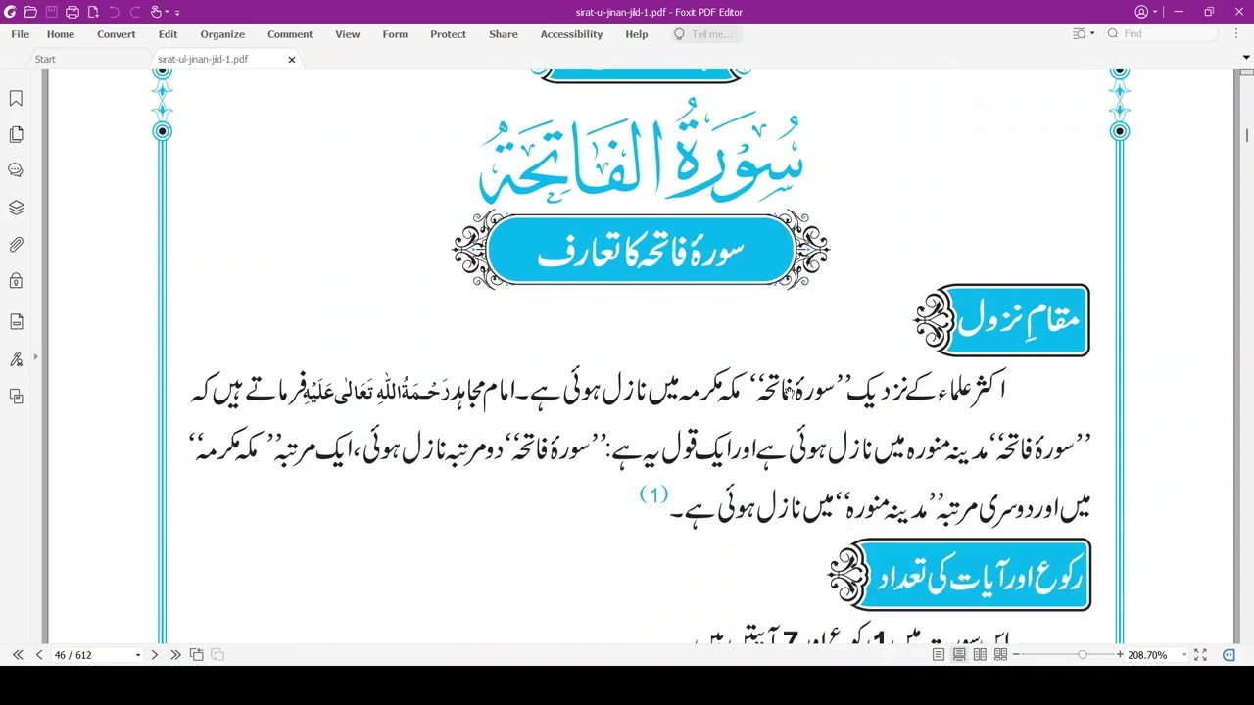Open the Layers panel
The height and width of the screenshot is (705, 1254).
point(16,208)
